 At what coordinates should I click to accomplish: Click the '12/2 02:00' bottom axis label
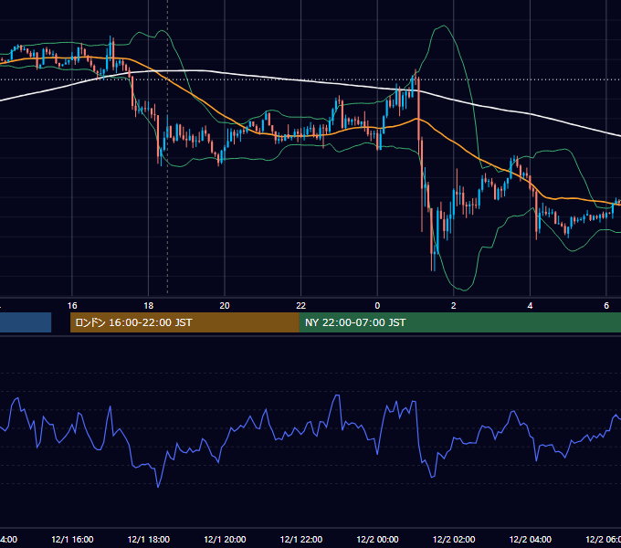[454, 539]
